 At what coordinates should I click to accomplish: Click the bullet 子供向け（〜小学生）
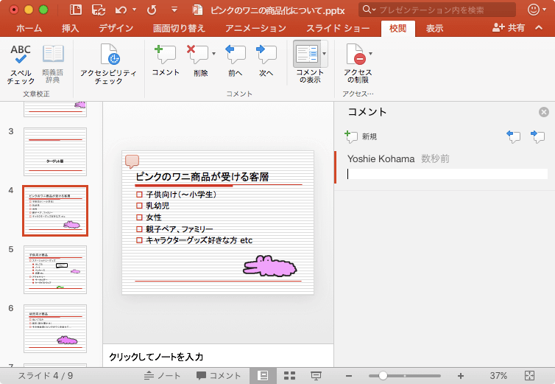[181, 195]
